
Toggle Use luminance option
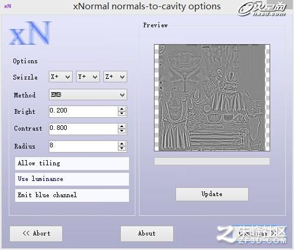[x=72, y=179]
